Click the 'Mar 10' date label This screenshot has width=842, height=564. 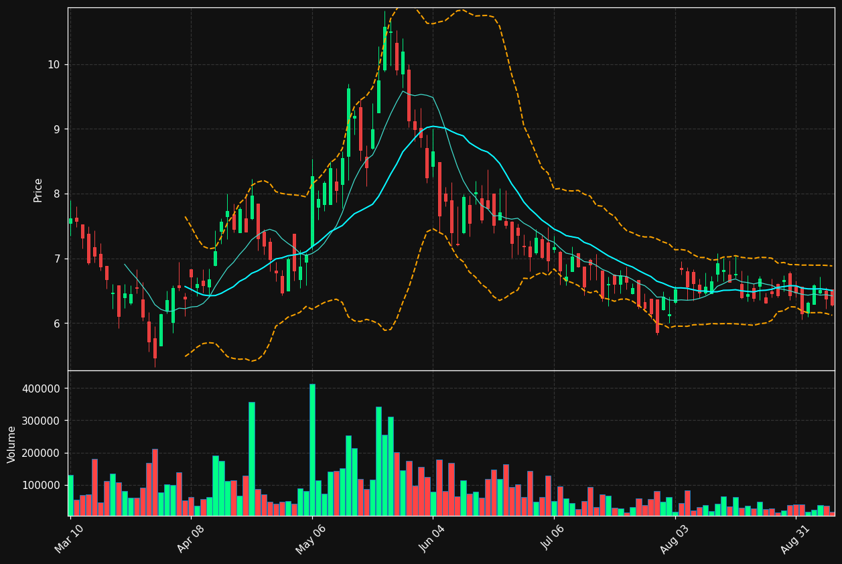(x=69, y=539)
